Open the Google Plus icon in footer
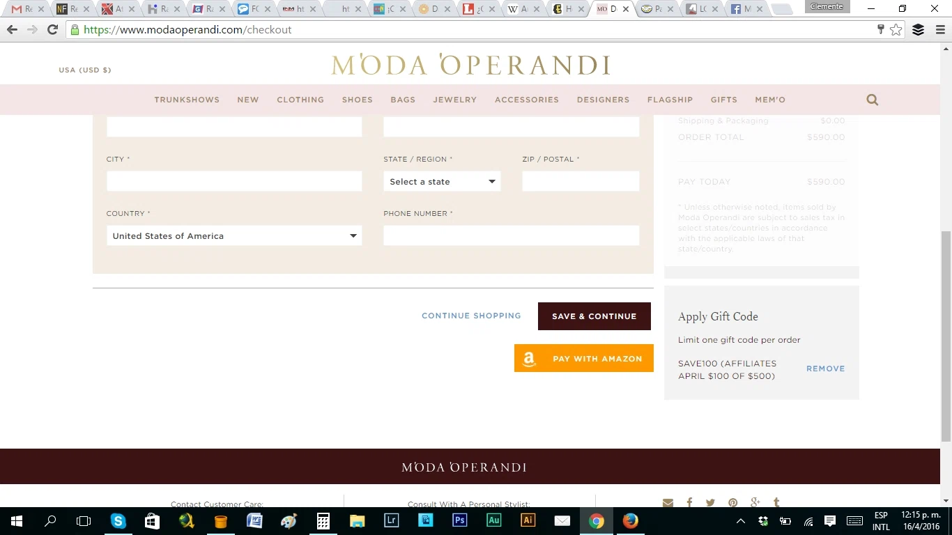Image resolution: width=952 pixels, height=535 pixels. pyautogui.click(x=755, y=503)
